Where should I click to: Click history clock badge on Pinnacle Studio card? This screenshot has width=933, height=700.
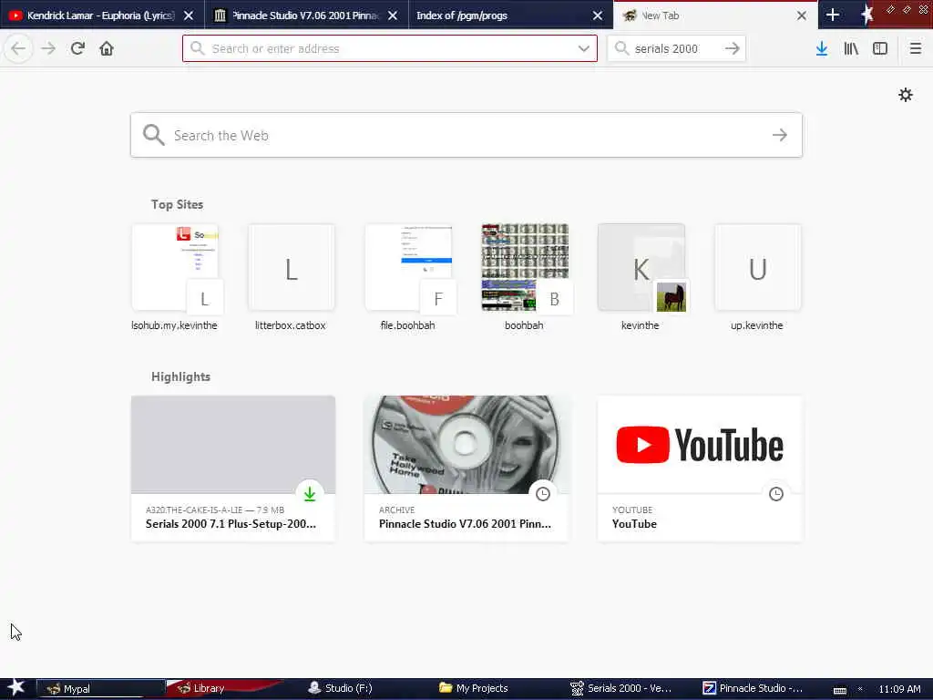point(543,493)
